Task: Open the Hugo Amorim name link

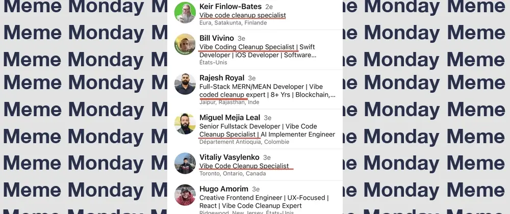Action: coord(223,189)
